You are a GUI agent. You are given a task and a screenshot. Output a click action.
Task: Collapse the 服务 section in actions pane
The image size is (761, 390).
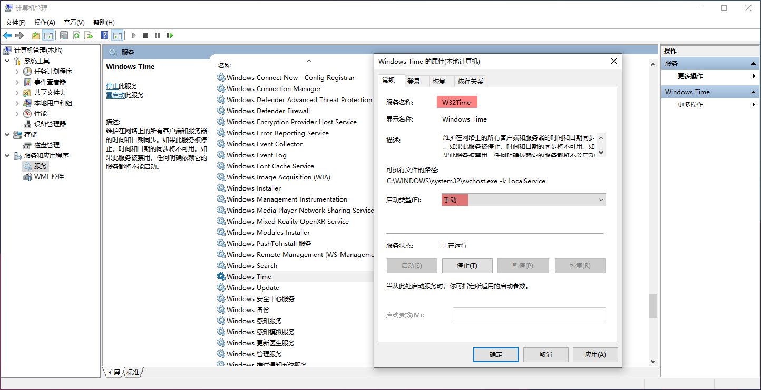point(754,64)
